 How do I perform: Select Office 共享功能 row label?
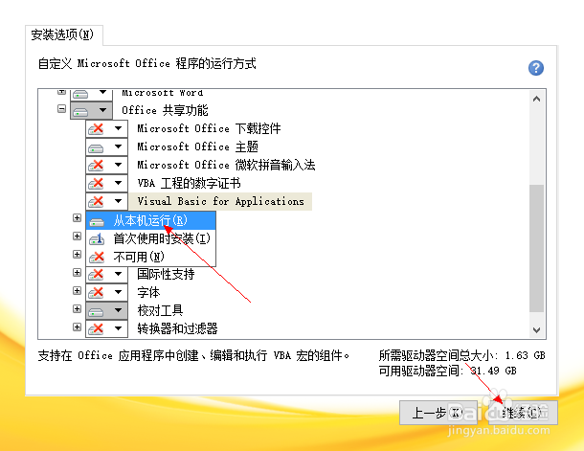coord(165,110)
